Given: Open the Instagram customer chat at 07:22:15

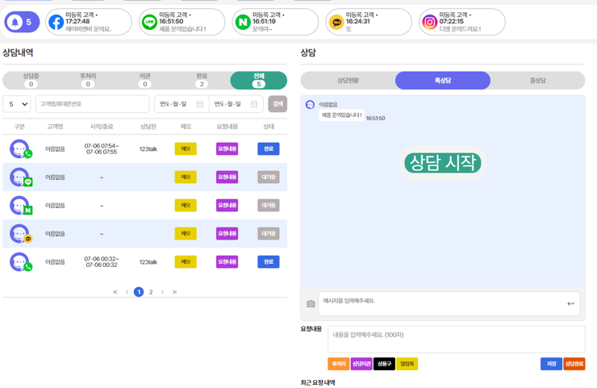Looking at the screenshot, I should tap(462, 23).
